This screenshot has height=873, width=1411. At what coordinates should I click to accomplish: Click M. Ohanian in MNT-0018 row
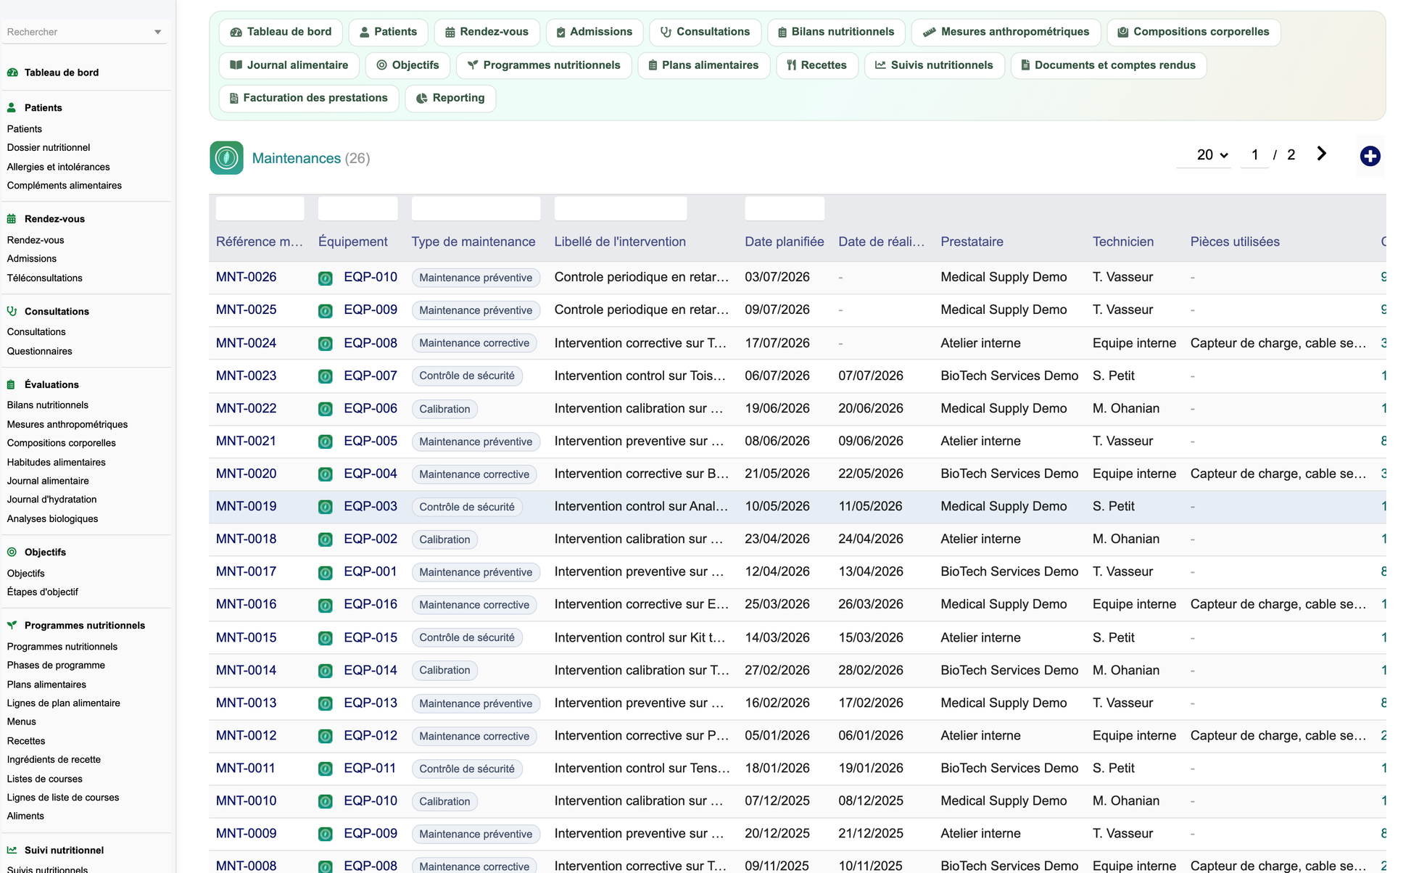tap(1126, 539)
